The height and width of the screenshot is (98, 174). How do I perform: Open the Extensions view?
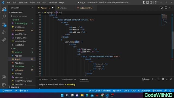click(4, 40)
